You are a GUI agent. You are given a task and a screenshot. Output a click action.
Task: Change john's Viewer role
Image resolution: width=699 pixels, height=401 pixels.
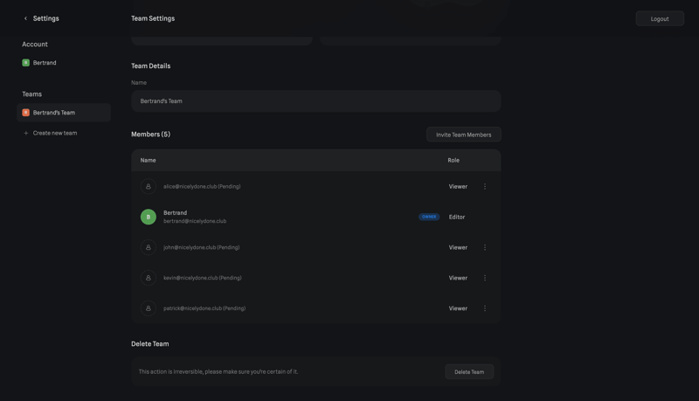(x=458, y=248)
